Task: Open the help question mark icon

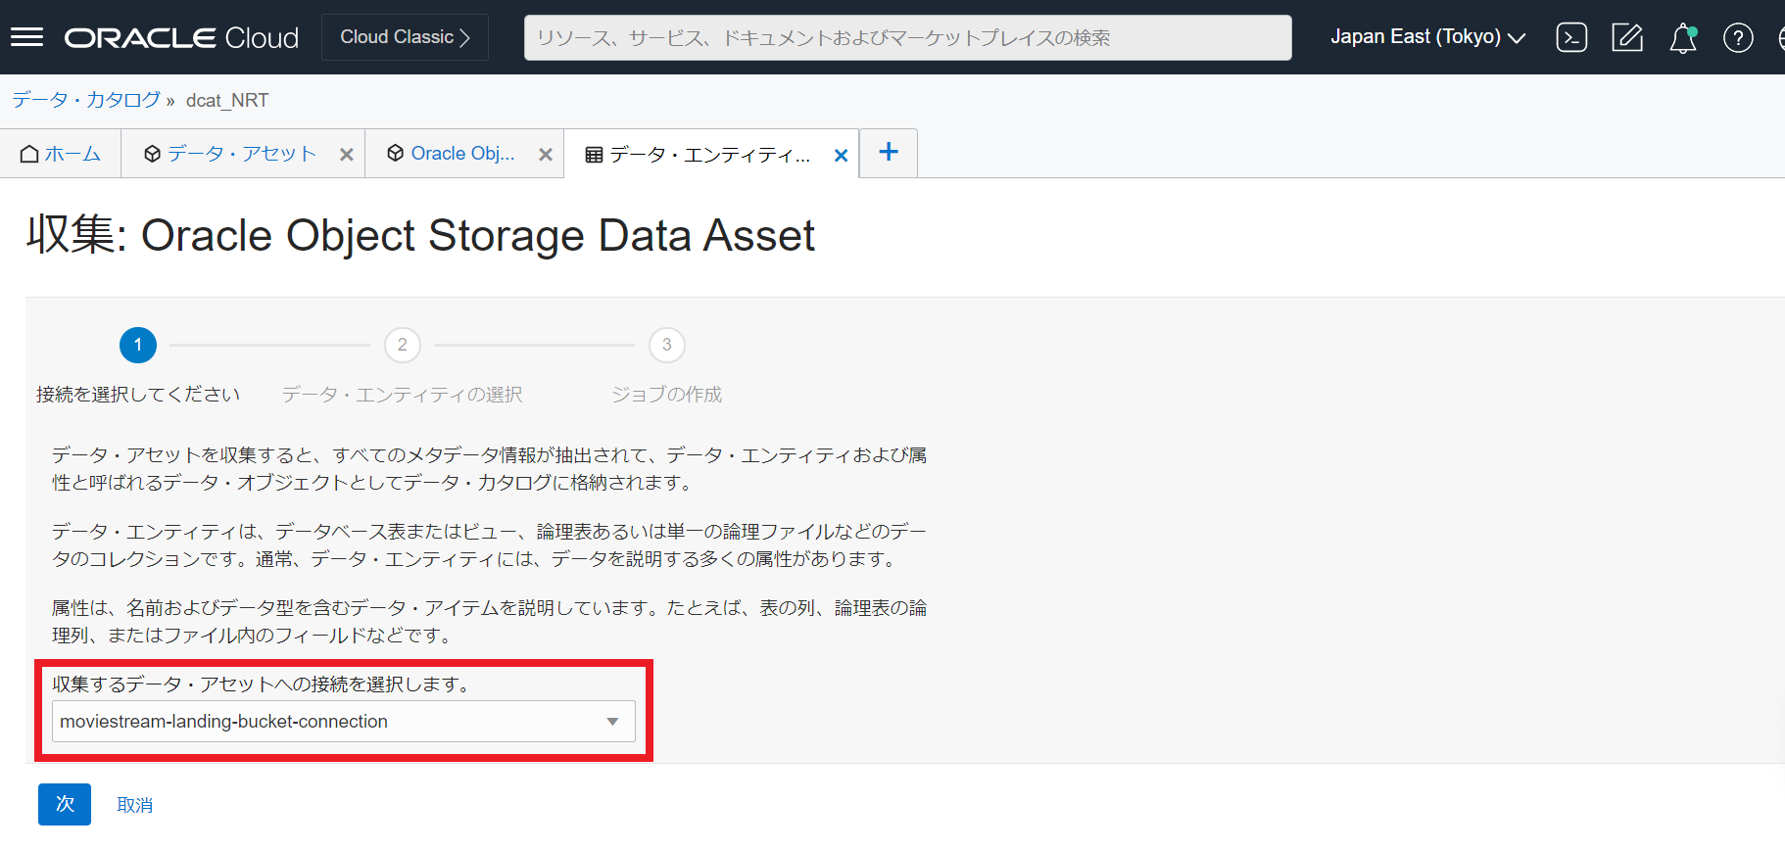Action: 1737,38
